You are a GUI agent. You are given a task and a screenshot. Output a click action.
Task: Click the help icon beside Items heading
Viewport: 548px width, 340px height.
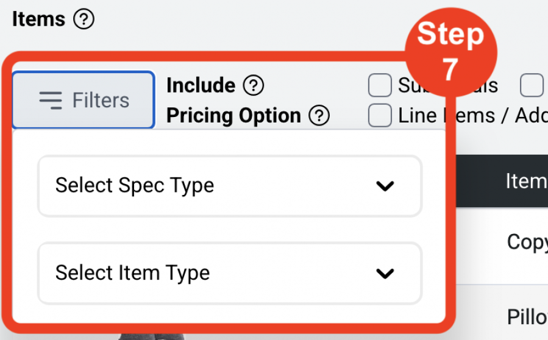[84, 19]
